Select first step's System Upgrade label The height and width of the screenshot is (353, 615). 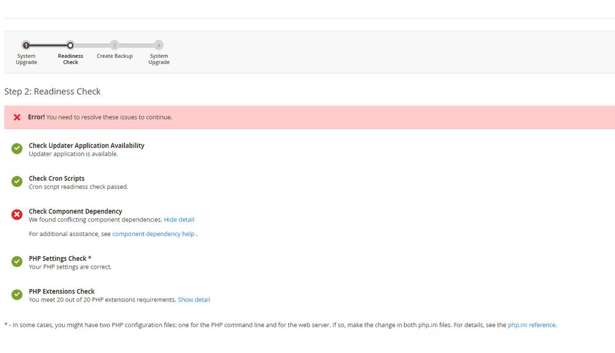coord(26,59)
